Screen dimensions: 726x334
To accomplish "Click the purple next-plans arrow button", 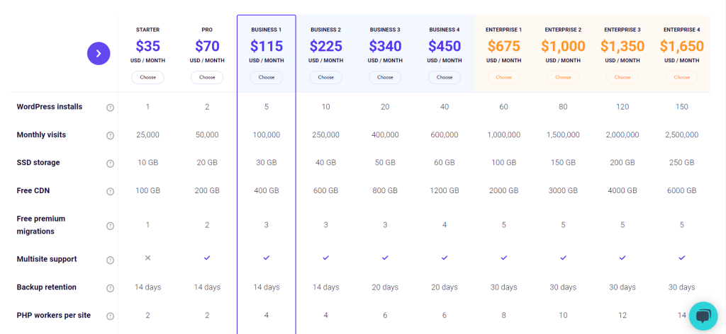I will 99,54.
